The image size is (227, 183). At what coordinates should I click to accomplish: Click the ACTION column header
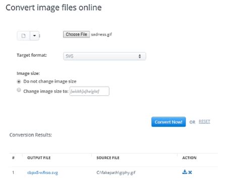[x=189, y=158]
